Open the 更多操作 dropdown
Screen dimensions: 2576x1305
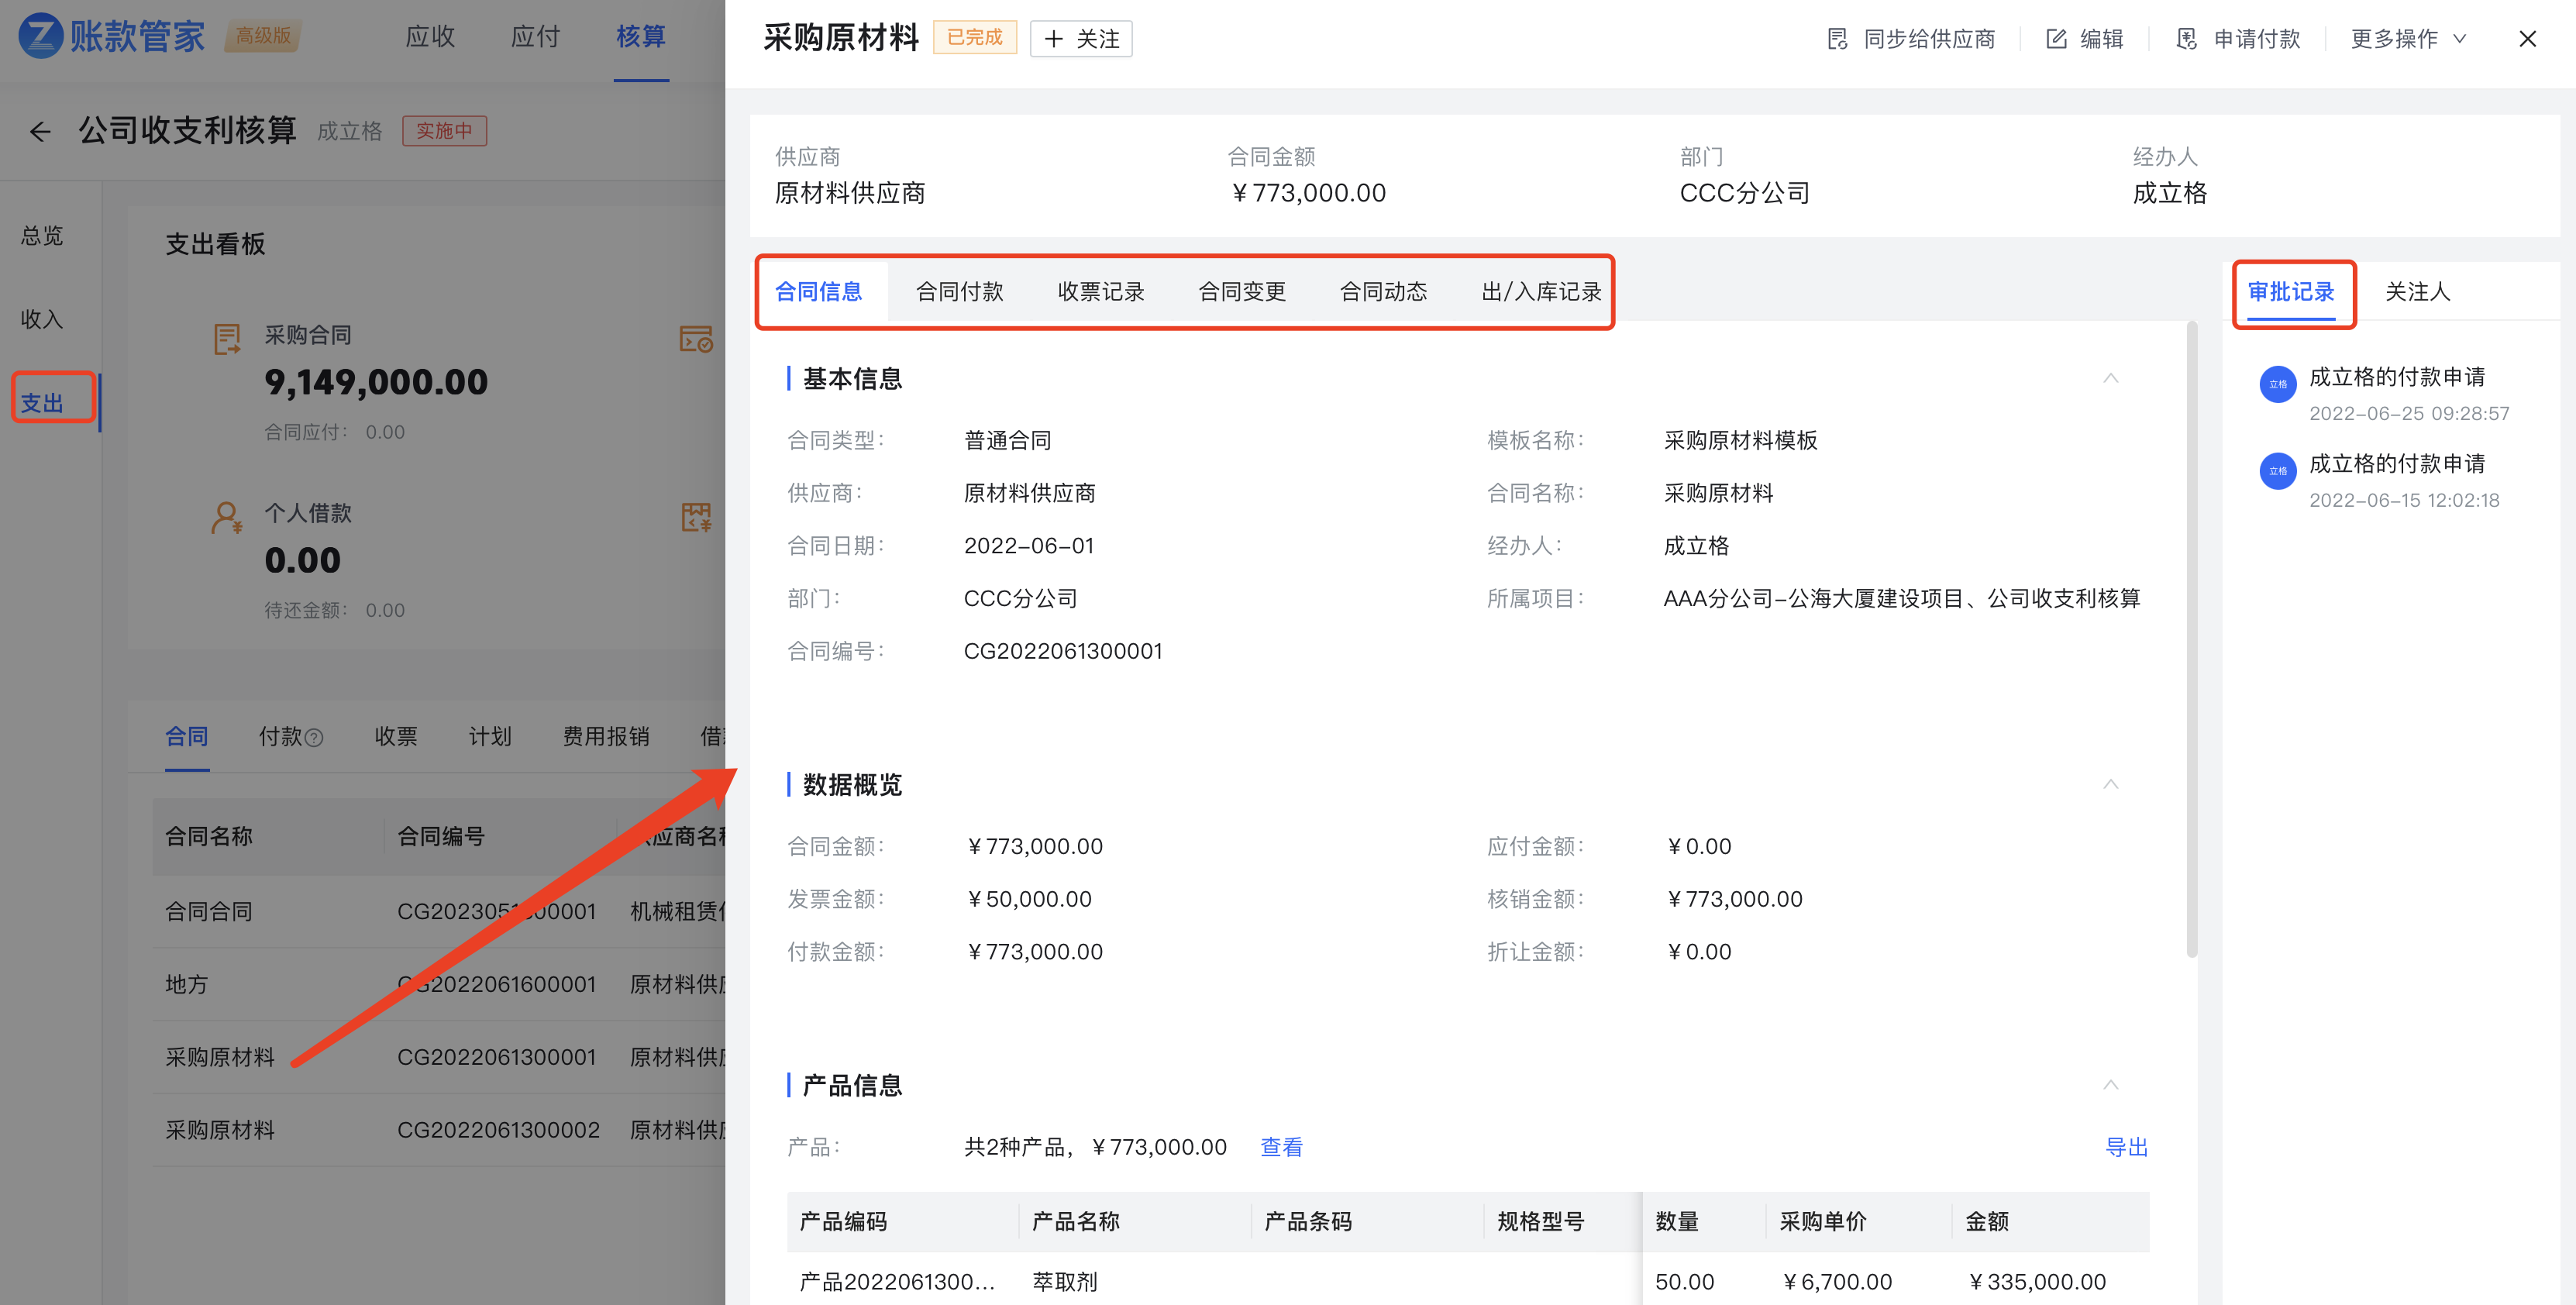coord(2408,39)
